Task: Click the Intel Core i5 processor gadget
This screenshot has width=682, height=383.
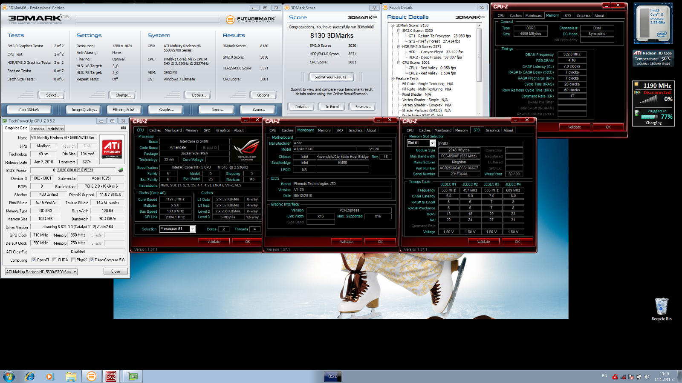Action: pyautogui.click(x=653, y=23)
